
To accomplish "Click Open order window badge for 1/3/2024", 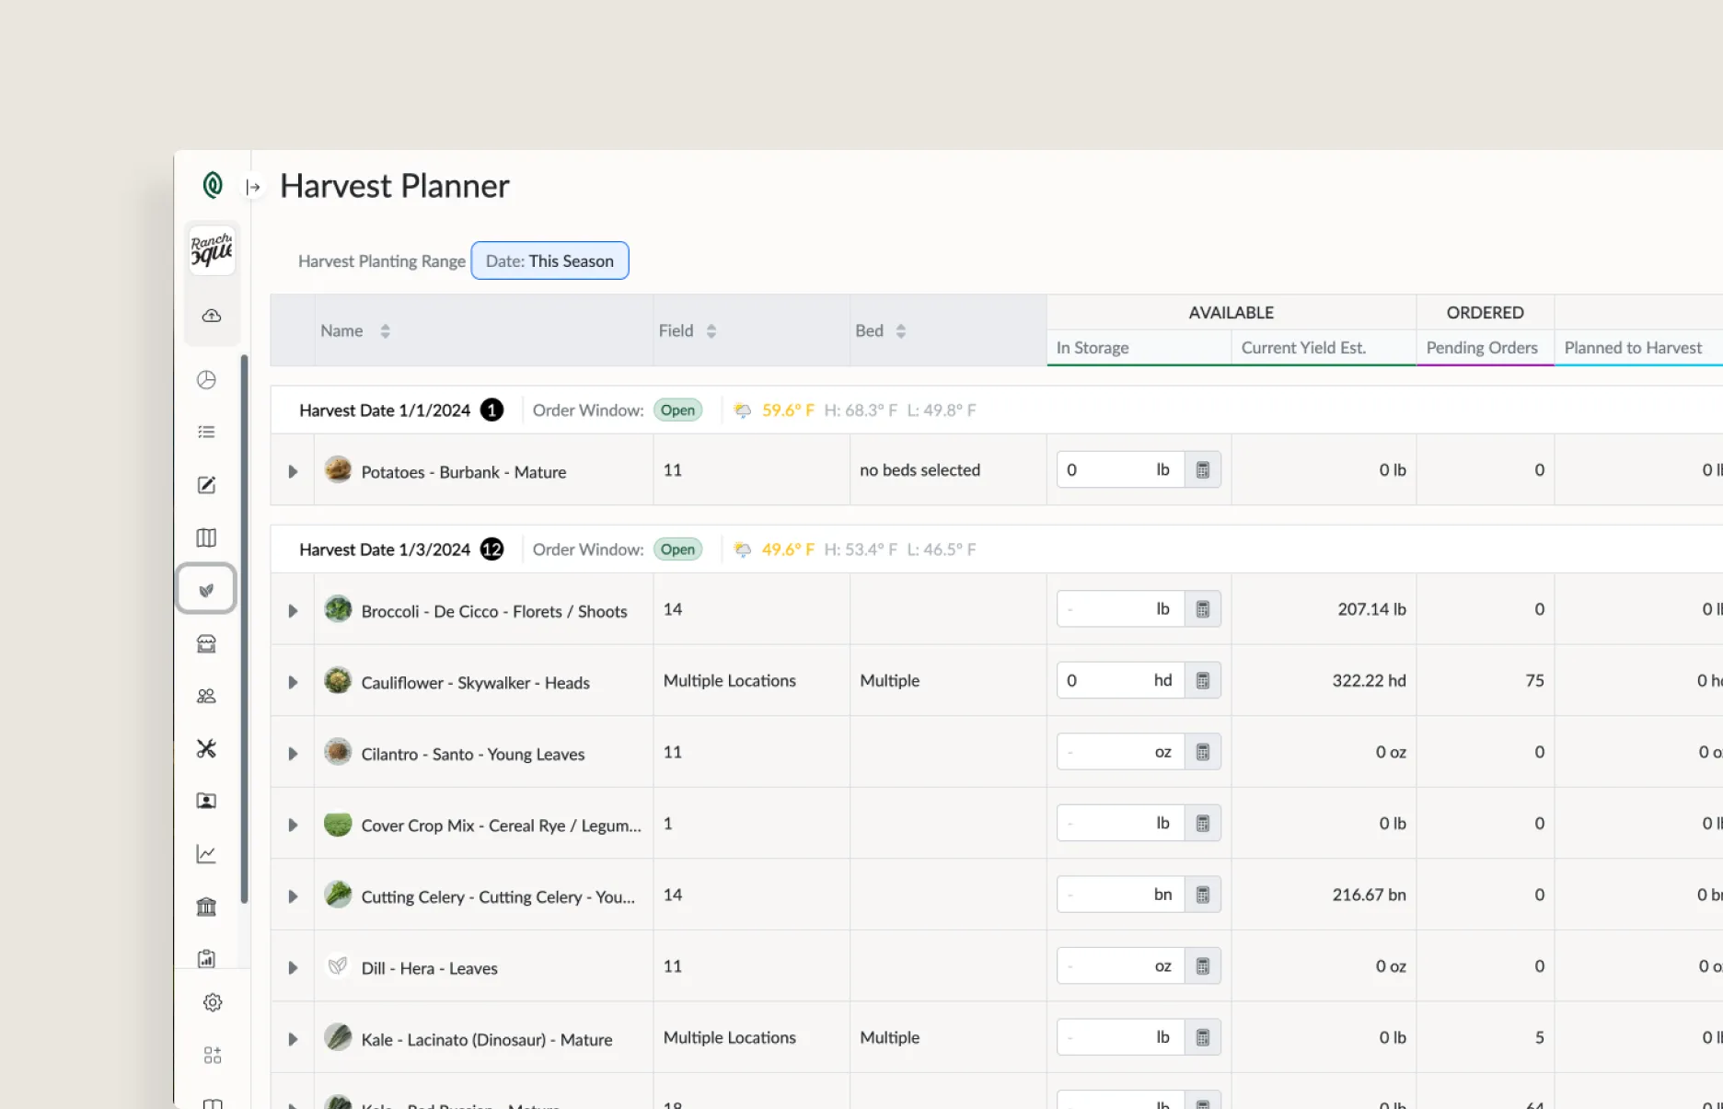I will (x=677, y=549).
